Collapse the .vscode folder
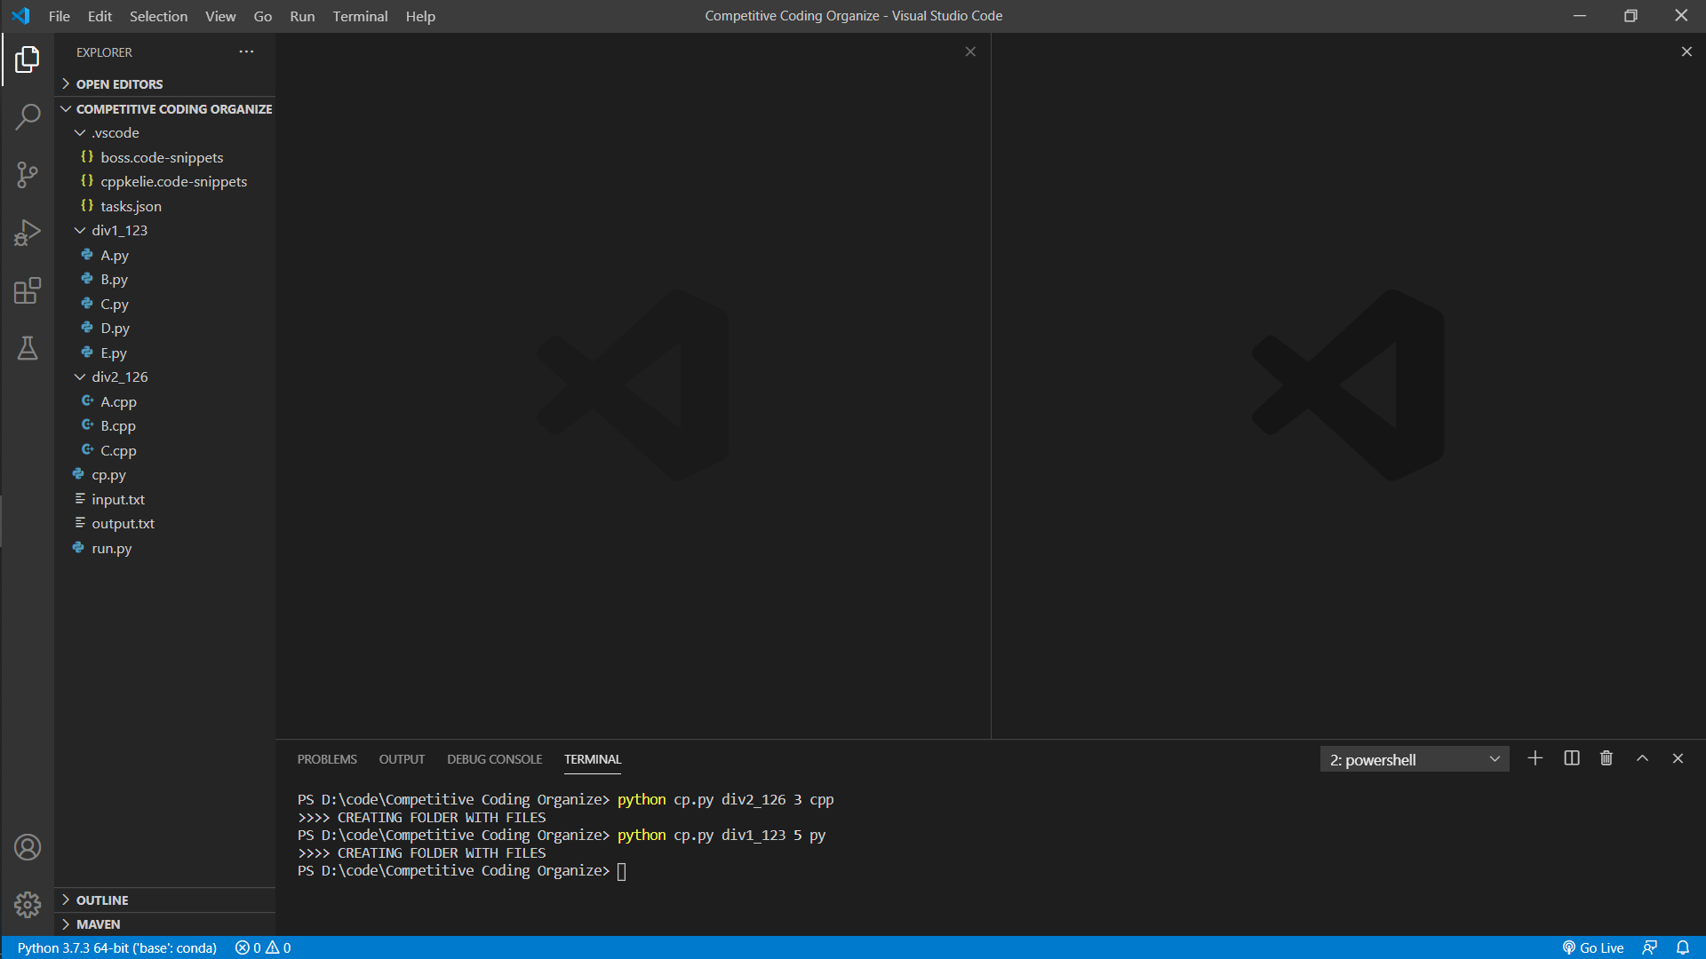This screenshot has width=1706, height=959. 165,132
